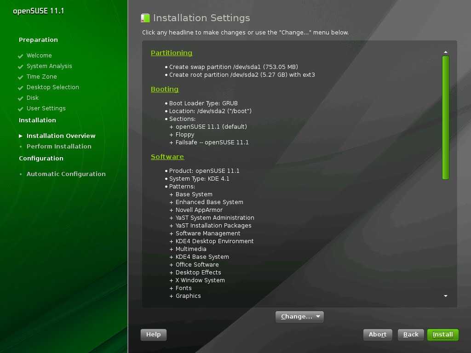Click the Base System pattern
The image size is (471, 353).
(x=194, y=194)
